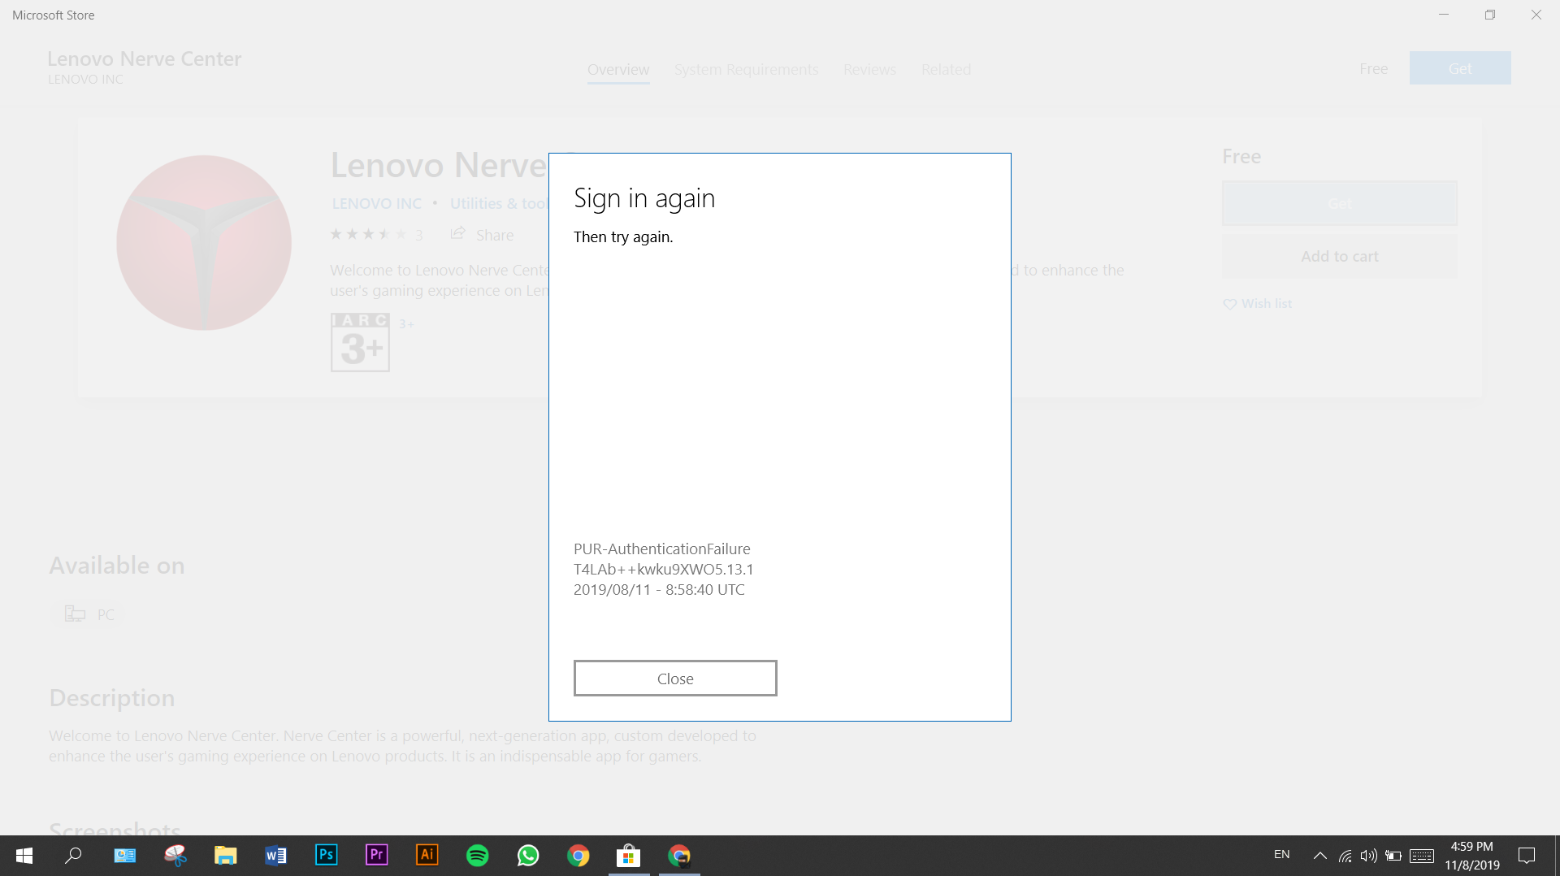Image resolution: width=1560 pixels, height=876 pixels.
Task: Open the second Chrome window icon
Action: tap(679, 856)
